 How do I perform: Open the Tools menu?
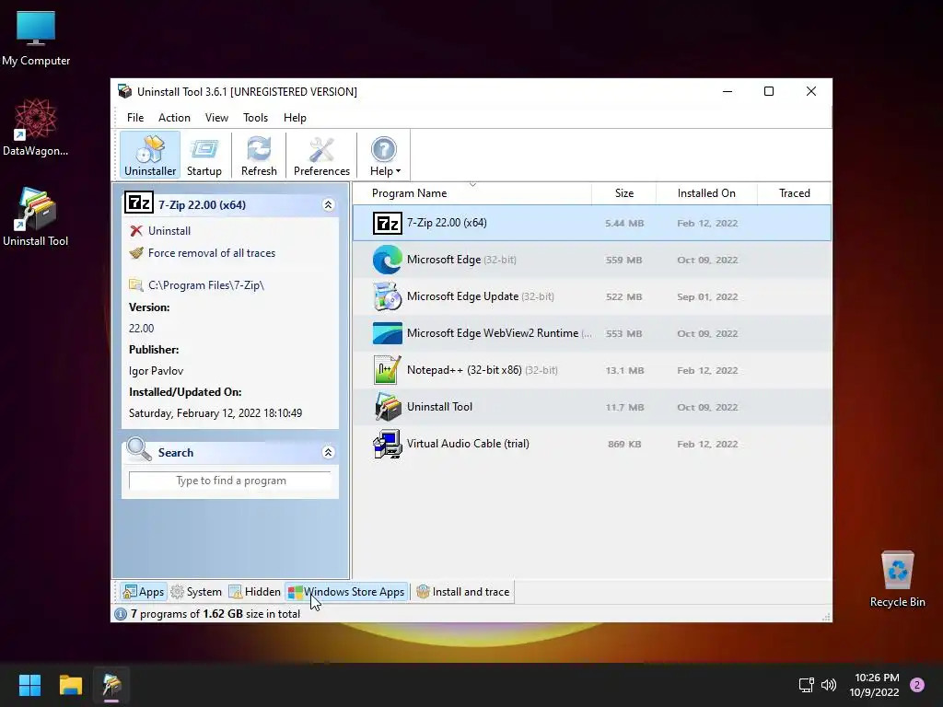[256, 118]
